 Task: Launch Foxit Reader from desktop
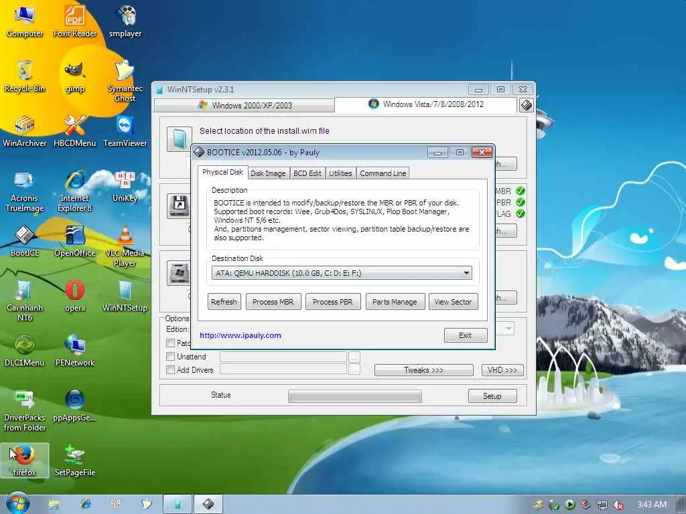pyautogui.click(x=75, y=21)
